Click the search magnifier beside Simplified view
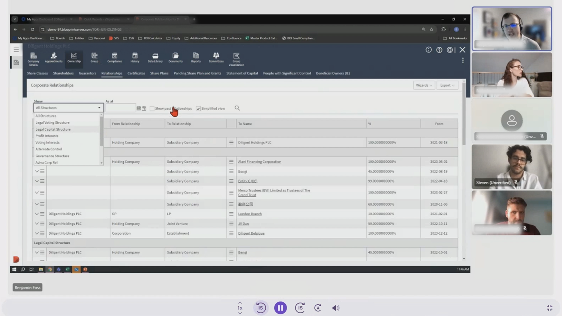 point(237,108)
